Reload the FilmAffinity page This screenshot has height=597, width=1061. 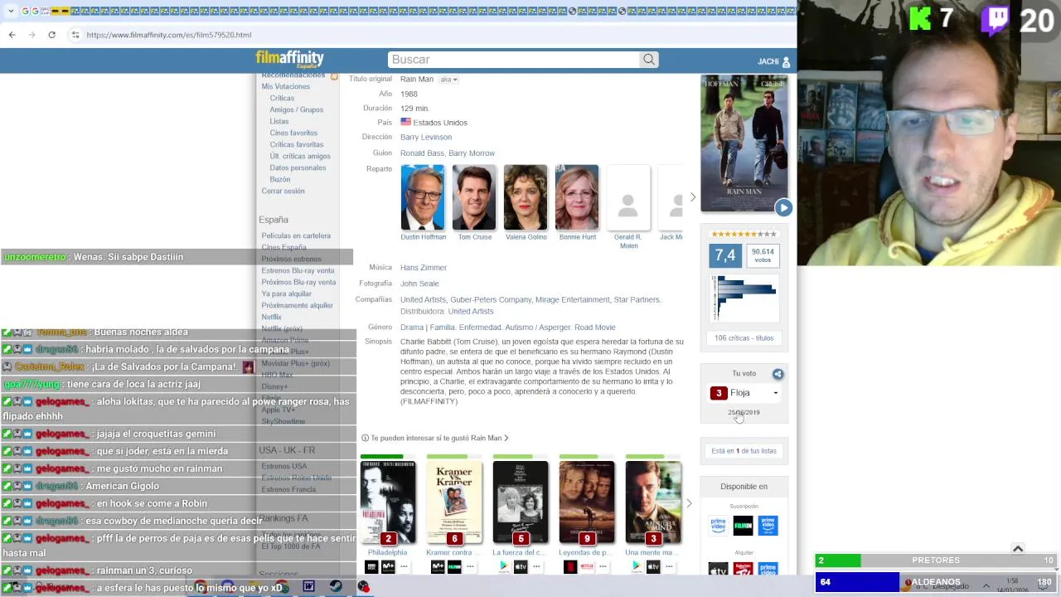coord(51,35)
